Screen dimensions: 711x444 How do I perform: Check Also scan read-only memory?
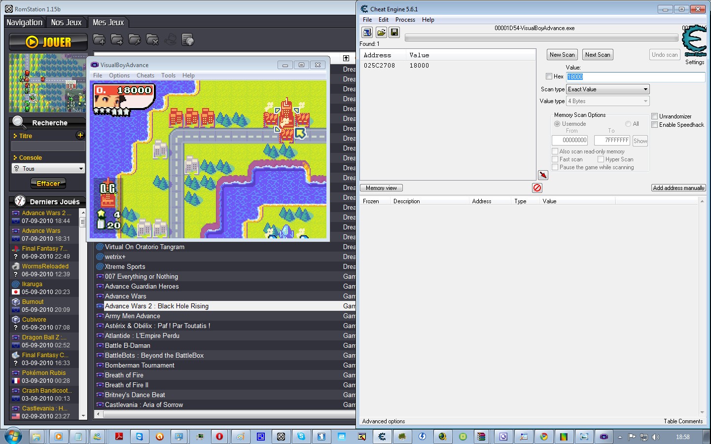[555, 151]
